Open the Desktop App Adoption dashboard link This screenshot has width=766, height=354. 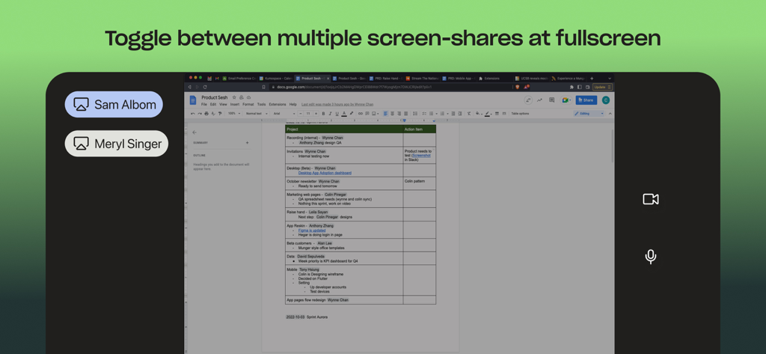(325, 173)
